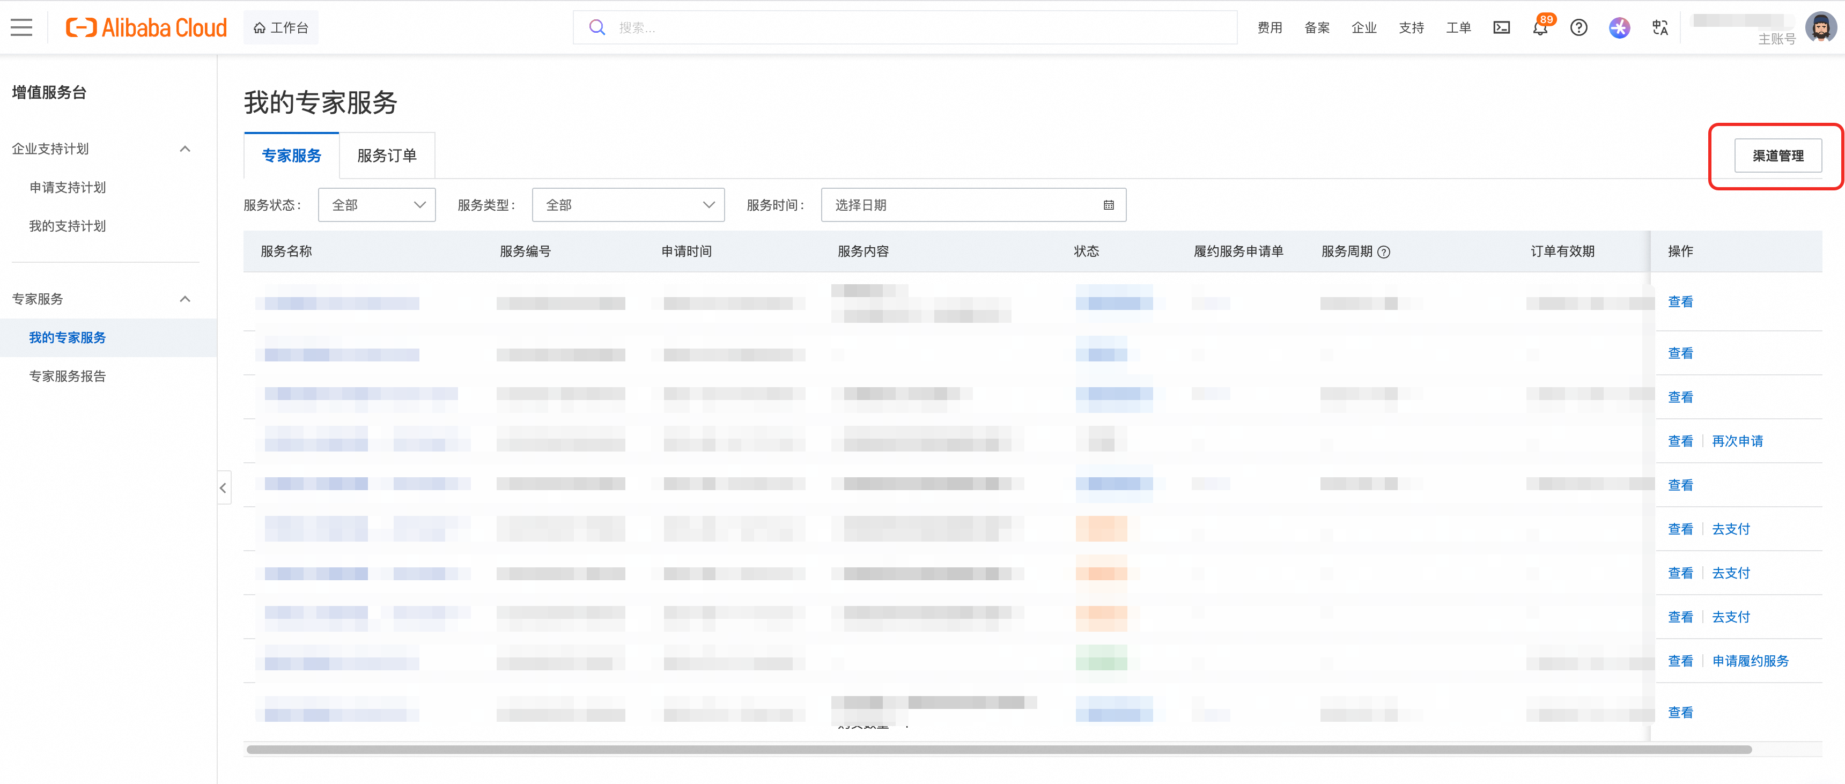Viewport: 1845px width, 784px height.
Task: Click the Alibaba Cloud logo
Action: point(146,28)
